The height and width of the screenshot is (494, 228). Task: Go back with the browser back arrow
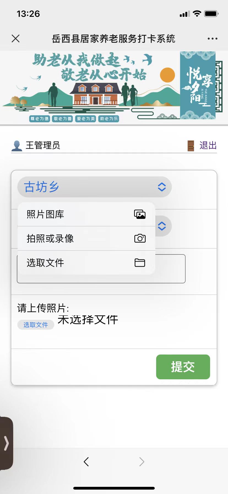[86, 461]
